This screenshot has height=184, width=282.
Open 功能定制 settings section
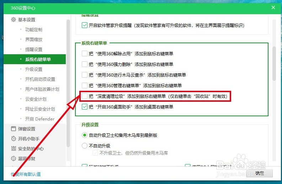34,29
